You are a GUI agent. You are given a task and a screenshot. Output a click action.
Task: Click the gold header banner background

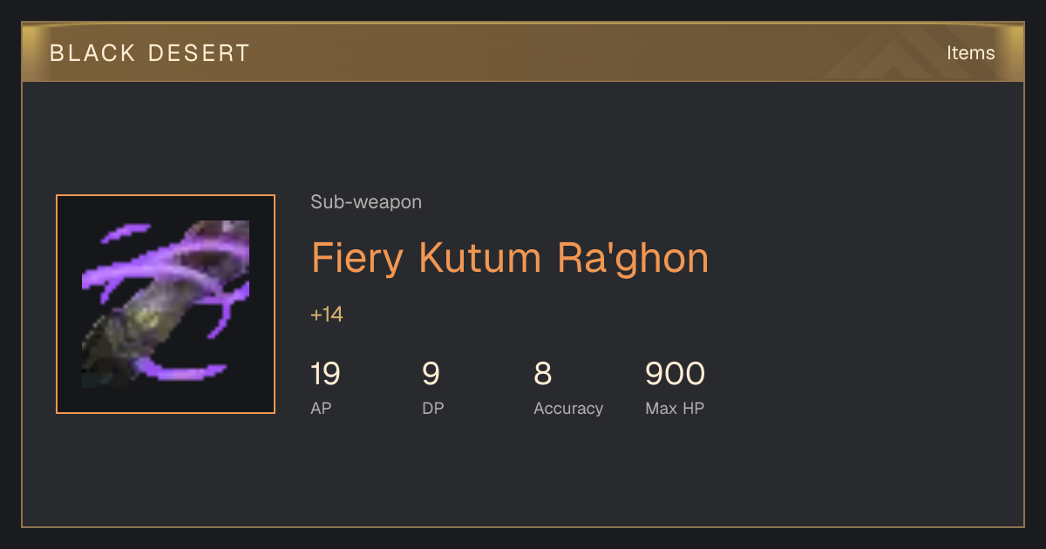pyautogui.click(x=523, y=52)
